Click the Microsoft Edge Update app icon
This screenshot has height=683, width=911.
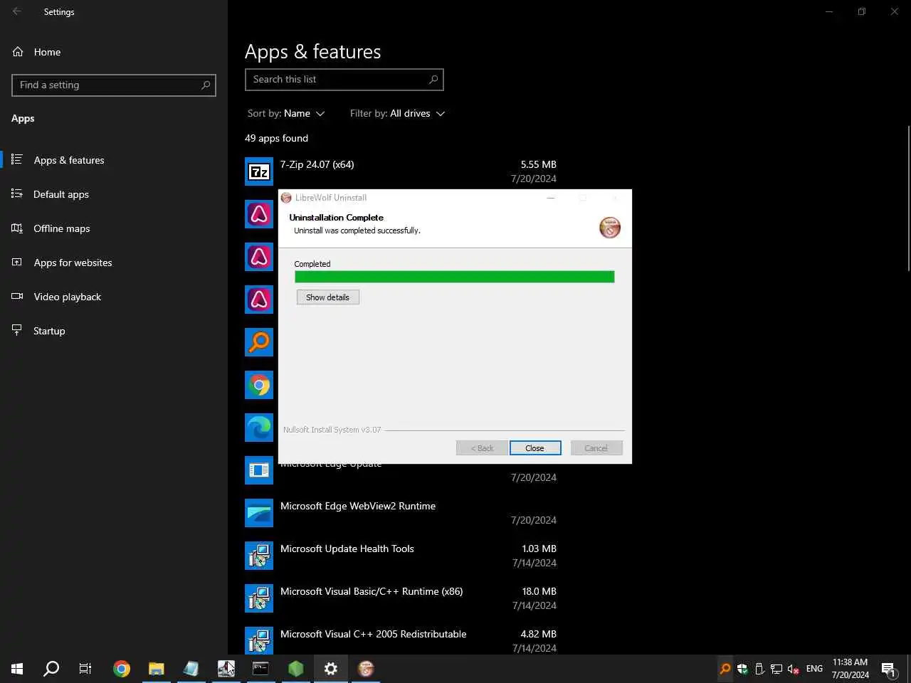(x=259, y=470)
